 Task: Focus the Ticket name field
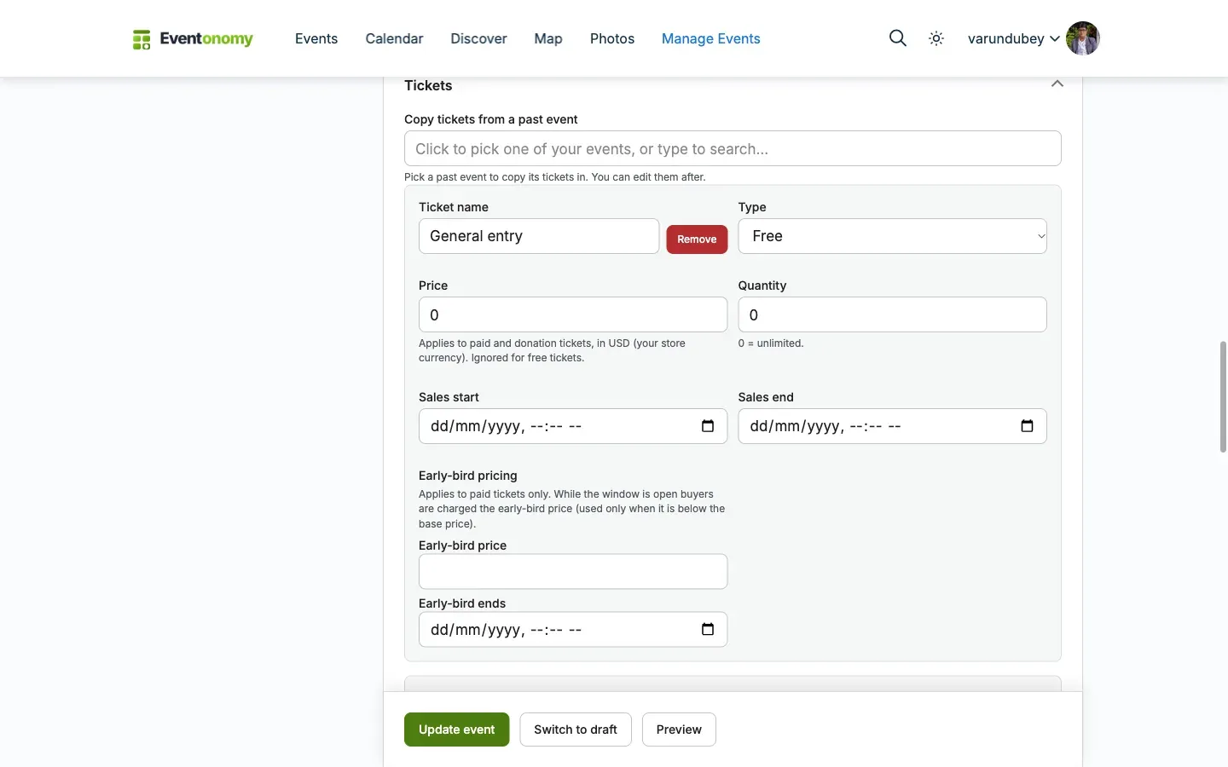539,236
